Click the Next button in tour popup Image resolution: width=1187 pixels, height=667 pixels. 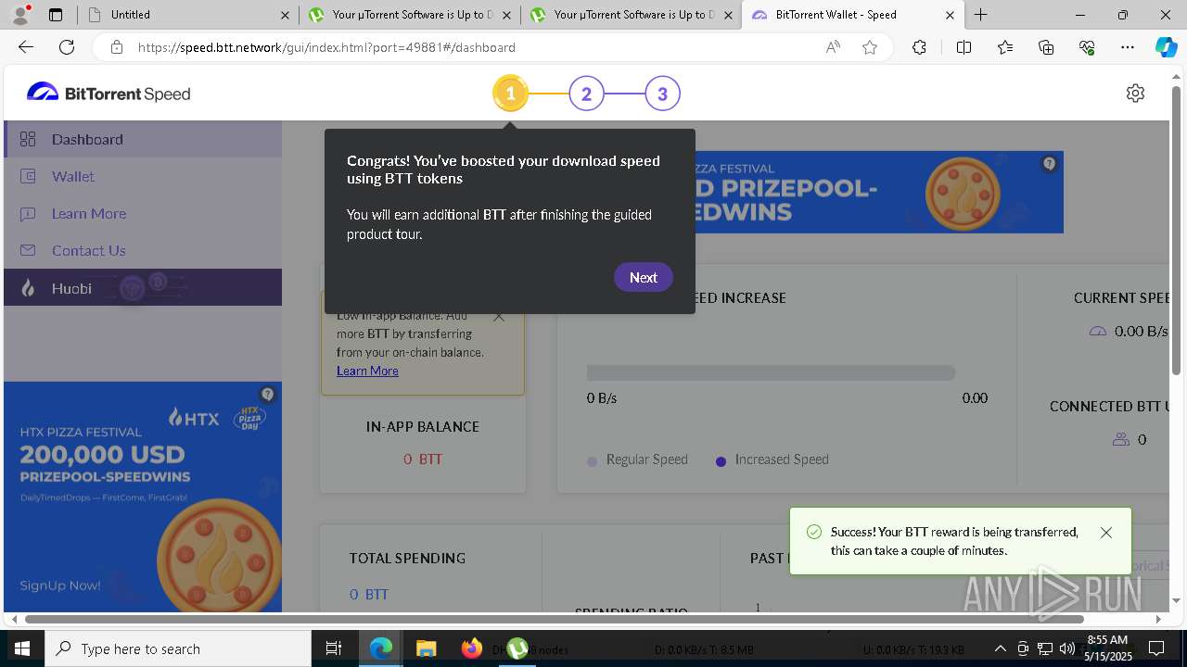coord(643,277)
